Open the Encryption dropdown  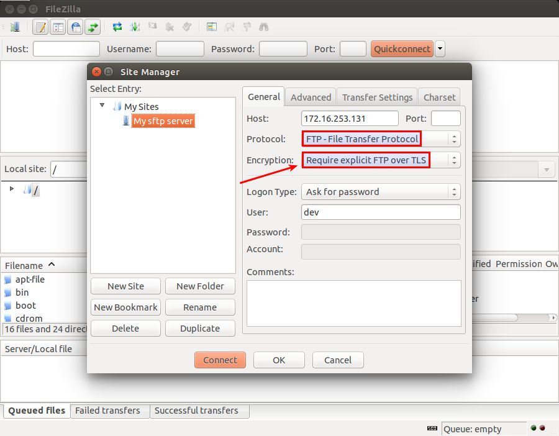pos(381,160)
